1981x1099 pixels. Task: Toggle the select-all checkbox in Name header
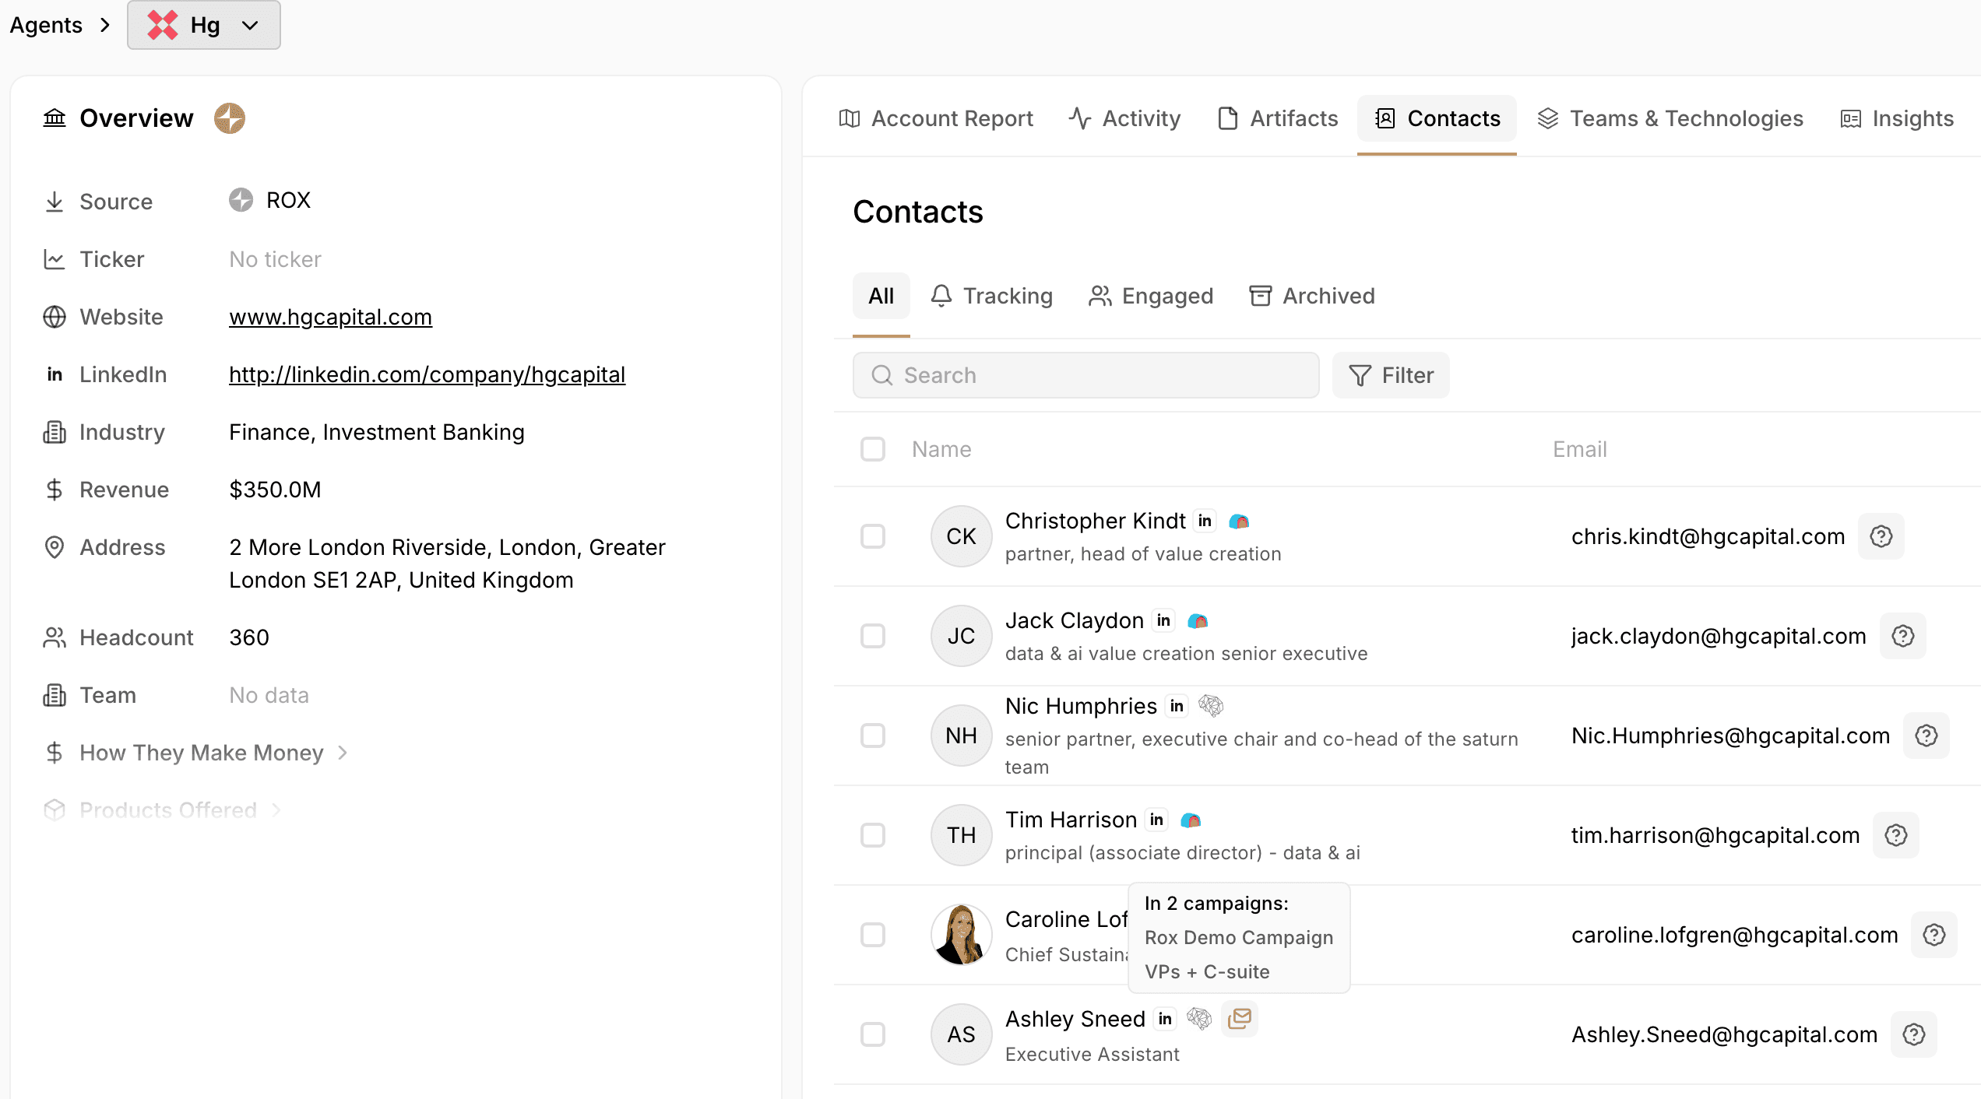(873, 449)
